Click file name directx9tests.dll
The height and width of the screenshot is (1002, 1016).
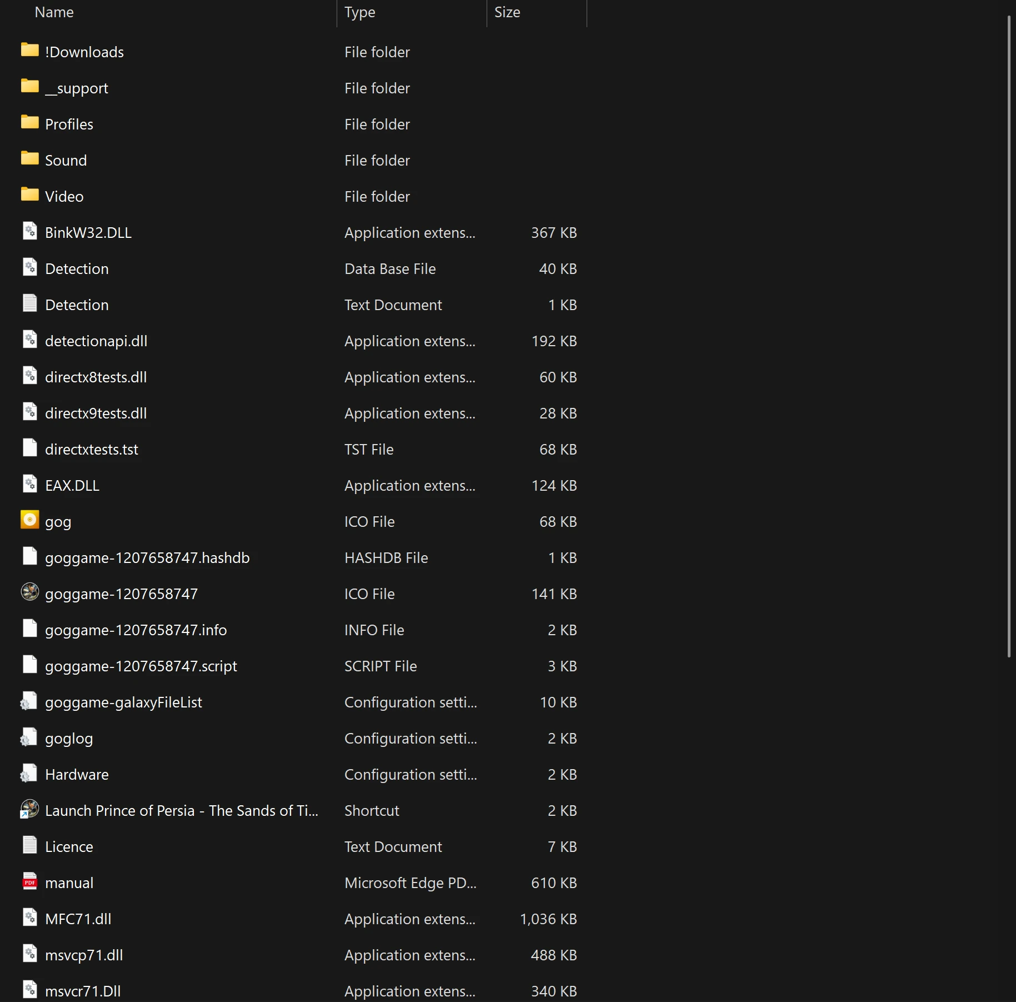coord(96,413)
